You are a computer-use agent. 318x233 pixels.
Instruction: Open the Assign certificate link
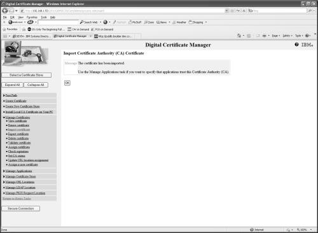coord(19,147)
